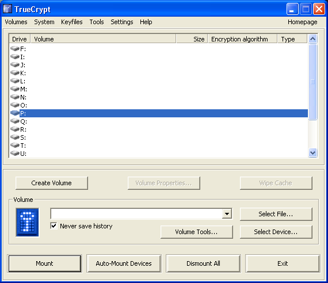Click the Exit button
Viewport: 328px width, 283px height.
(283, 263)
